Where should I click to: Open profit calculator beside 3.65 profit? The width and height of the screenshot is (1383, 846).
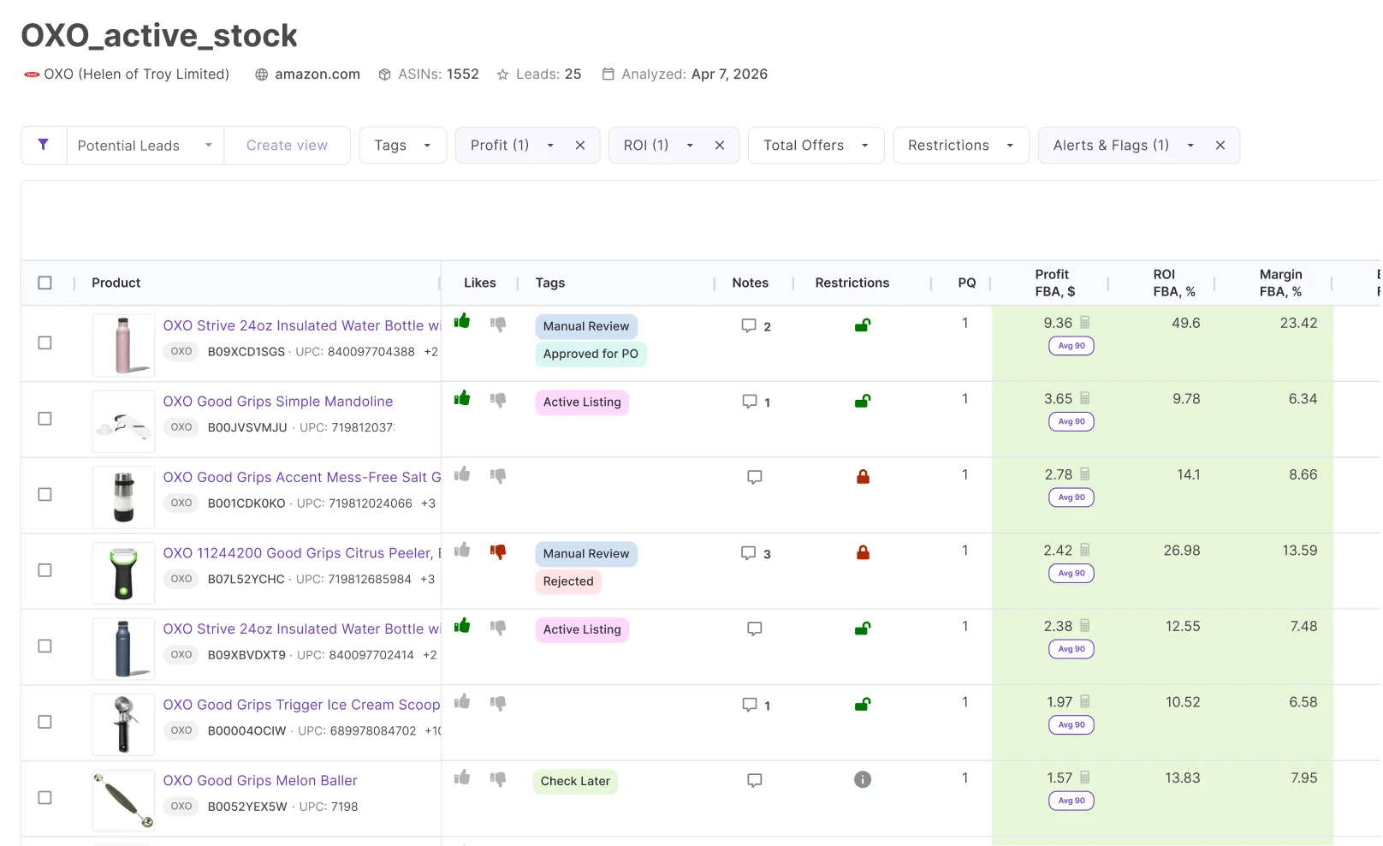point(1085,398)
